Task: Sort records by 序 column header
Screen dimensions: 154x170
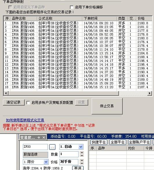Action: (x=7, y=19)
